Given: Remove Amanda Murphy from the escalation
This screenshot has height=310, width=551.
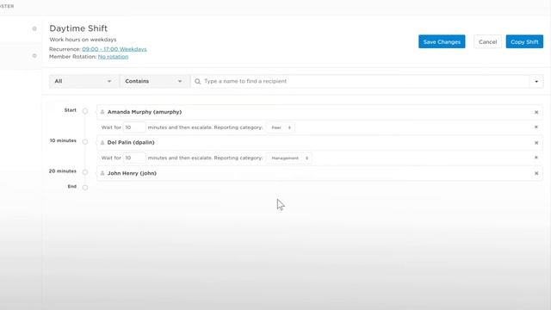Looking at the screenshot, I should [536, 113].
